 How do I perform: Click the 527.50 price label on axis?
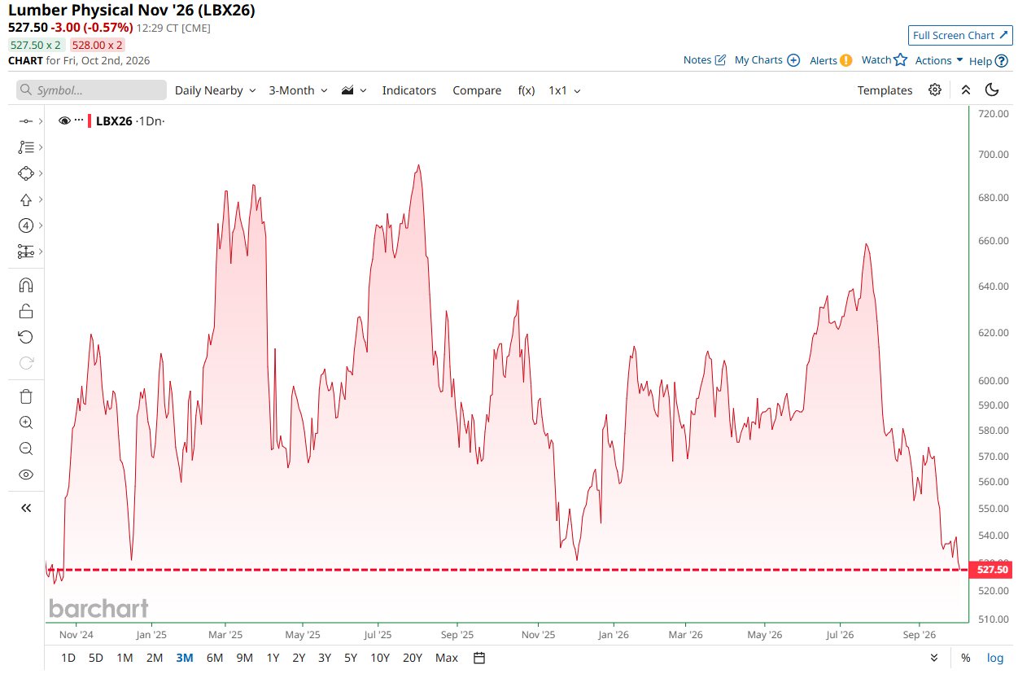point(992,570)
